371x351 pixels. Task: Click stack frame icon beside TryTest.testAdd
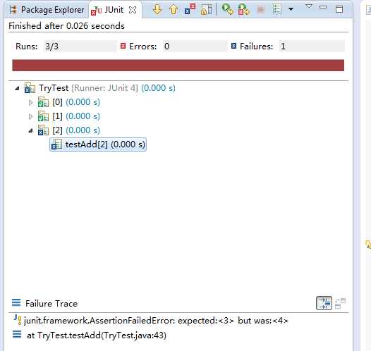pos(17,335)
